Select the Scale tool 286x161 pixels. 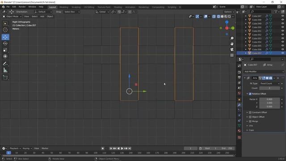5,50
